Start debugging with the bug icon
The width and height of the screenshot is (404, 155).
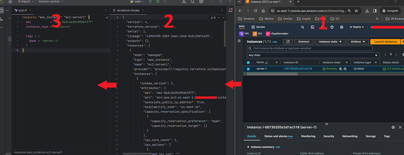point(157,1)
